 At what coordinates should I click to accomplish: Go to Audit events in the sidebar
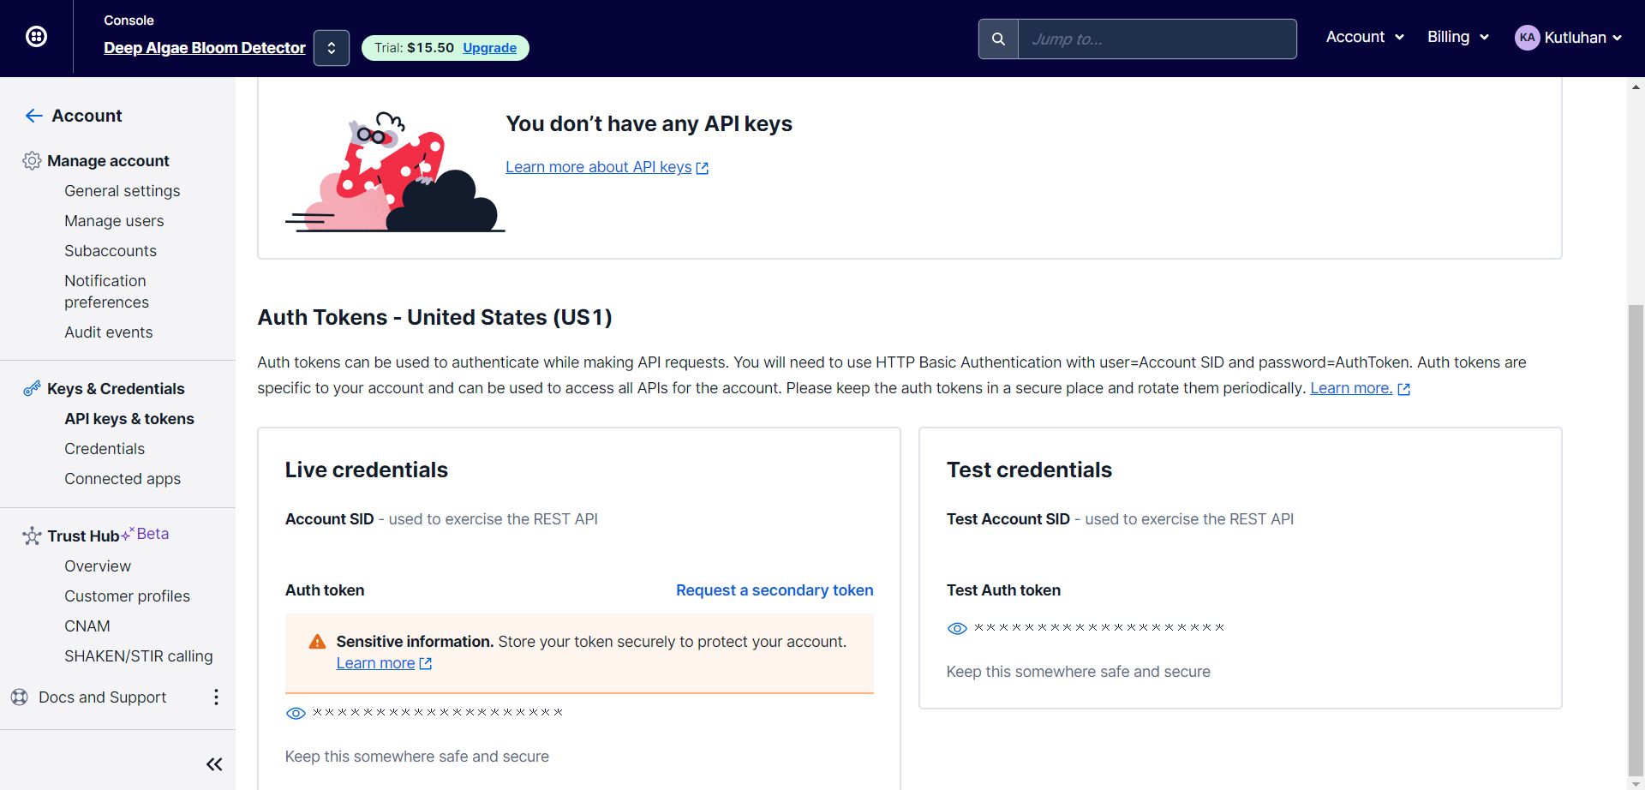(x=108, y=332)
